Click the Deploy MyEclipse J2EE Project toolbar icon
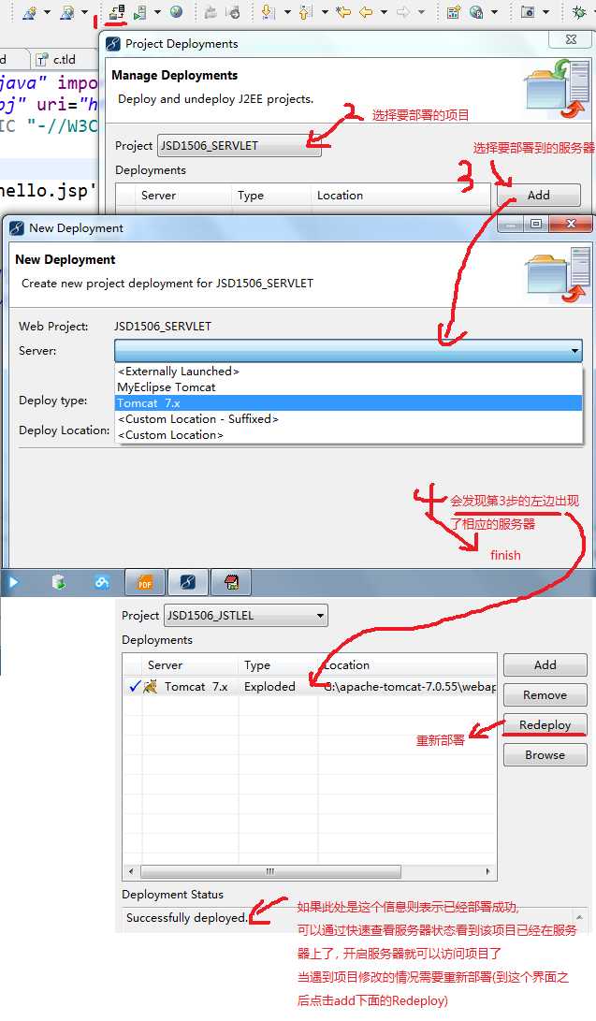Image resolution: width=596 pixels, height=1021 pixels. (117, 12)
